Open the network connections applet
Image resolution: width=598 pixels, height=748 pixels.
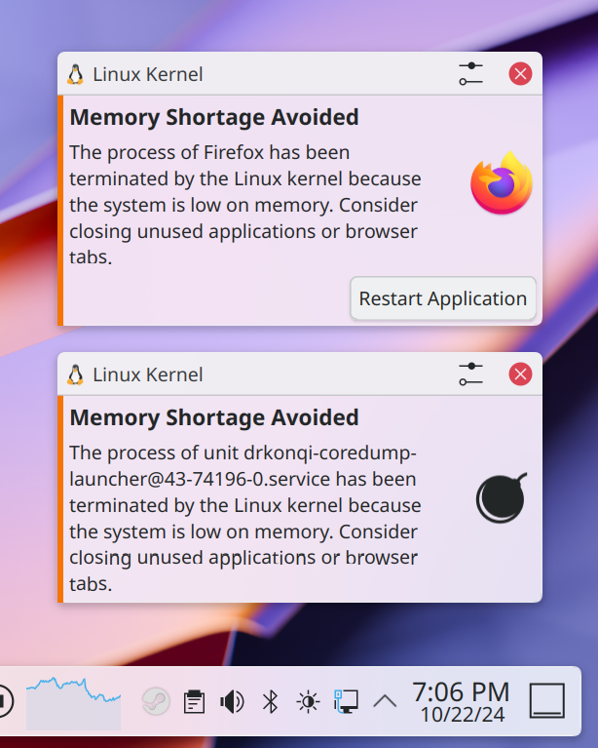pyautogui.click(x=347, y=702)
